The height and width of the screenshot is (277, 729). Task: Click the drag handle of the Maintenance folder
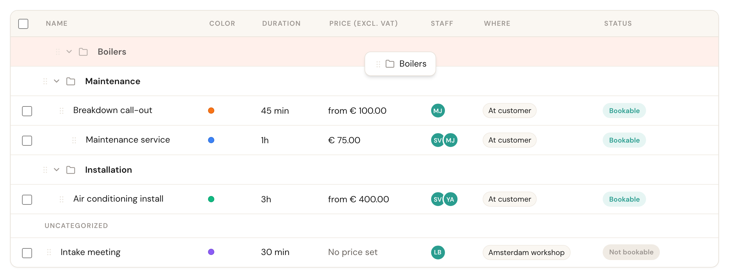pyautogui.click(x=45, y=81)
